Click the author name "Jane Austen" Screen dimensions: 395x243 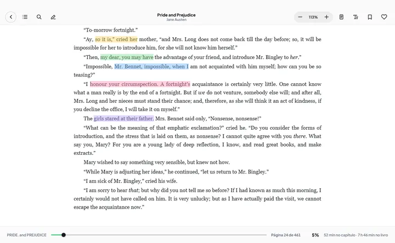(176, 20)
